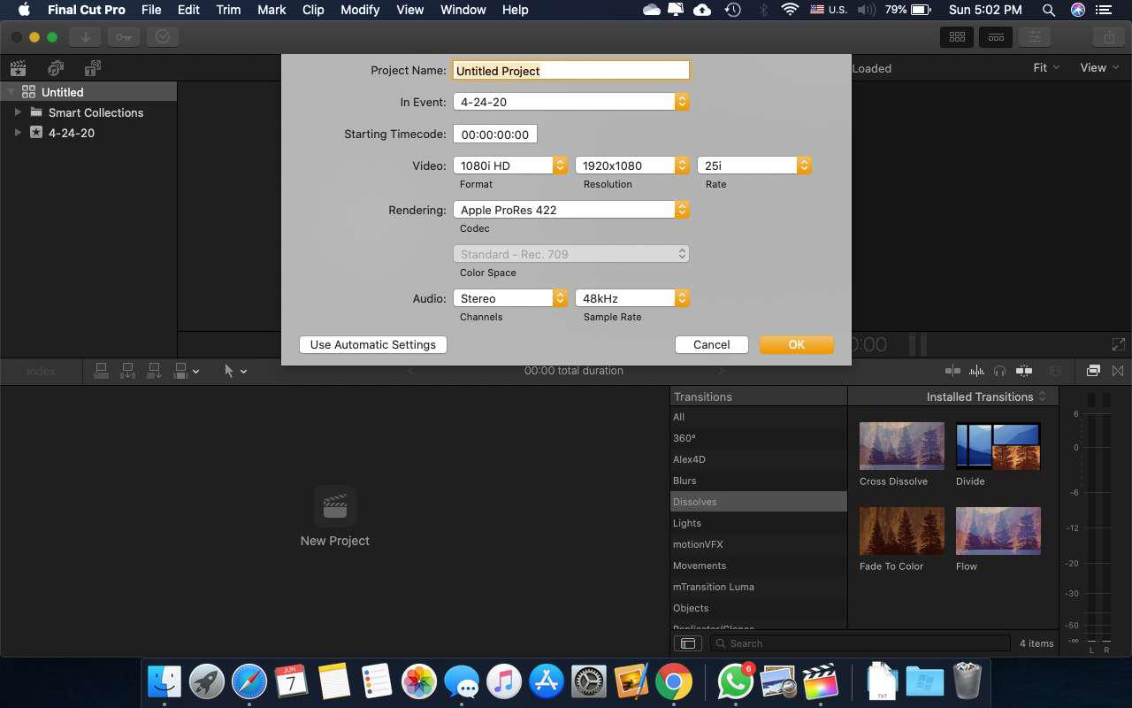
Task: Select the Flow transition thumbnail
Action: [998, 531]
